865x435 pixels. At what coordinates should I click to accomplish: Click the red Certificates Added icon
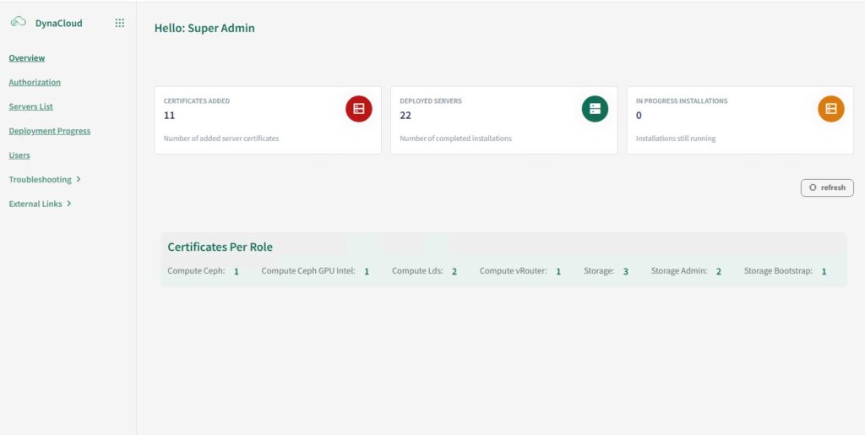358,109
